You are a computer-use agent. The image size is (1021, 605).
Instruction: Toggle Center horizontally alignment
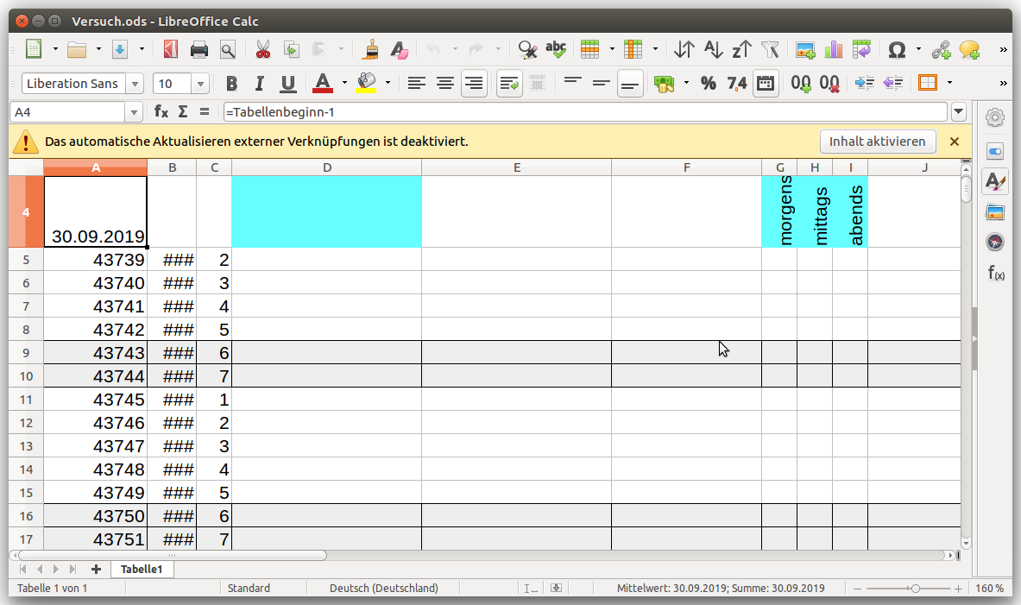click(x=445, y=84)
